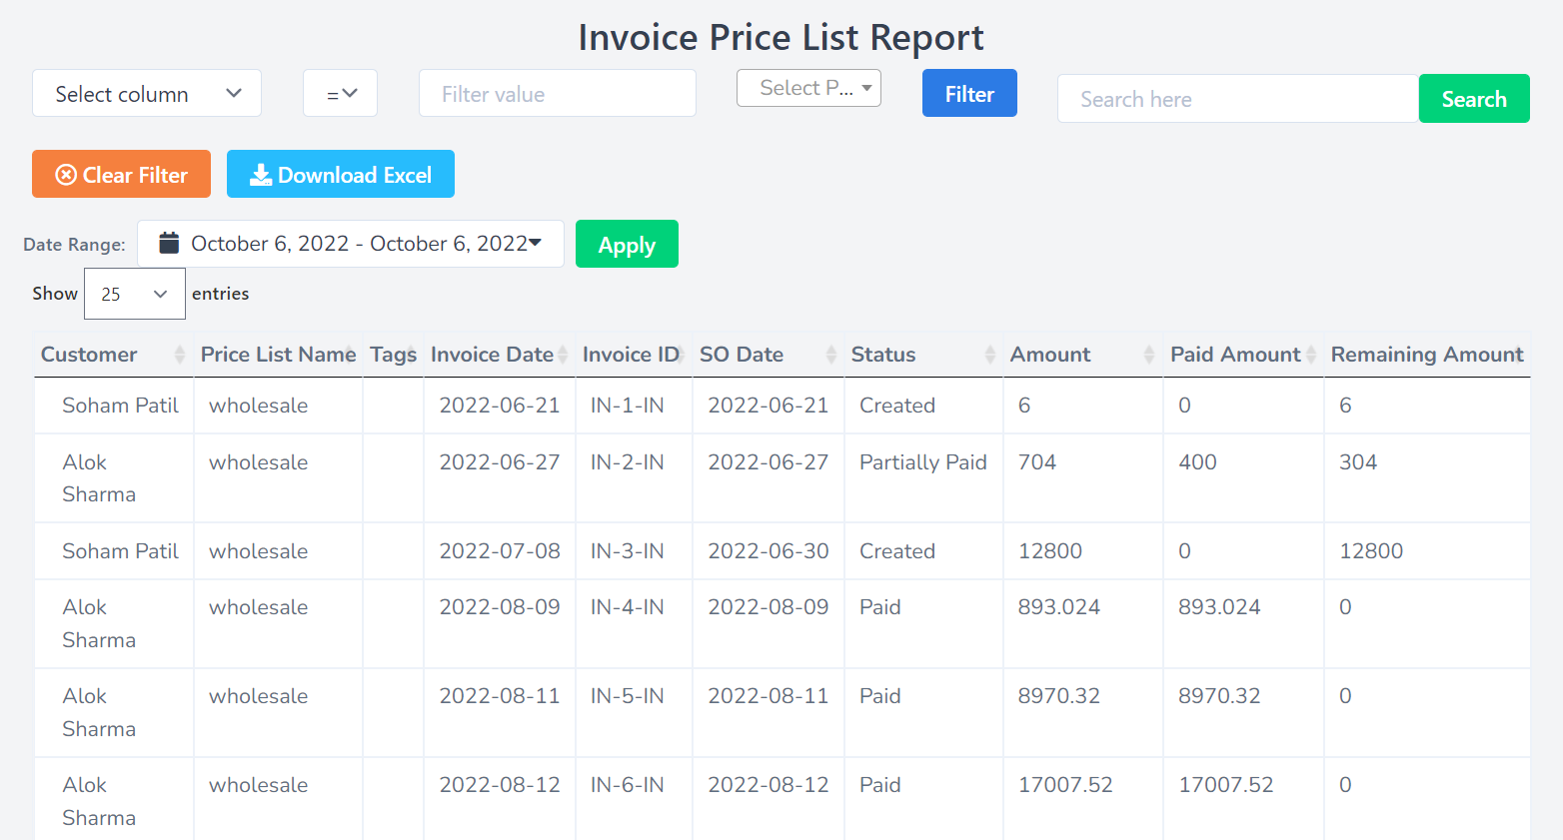The image size is (1563, 840).
Task: Sort by Paid Amount column
Action: 1243,355
